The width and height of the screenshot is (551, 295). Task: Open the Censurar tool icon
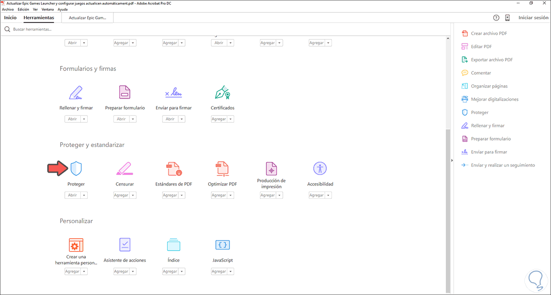tap(124, 169)
